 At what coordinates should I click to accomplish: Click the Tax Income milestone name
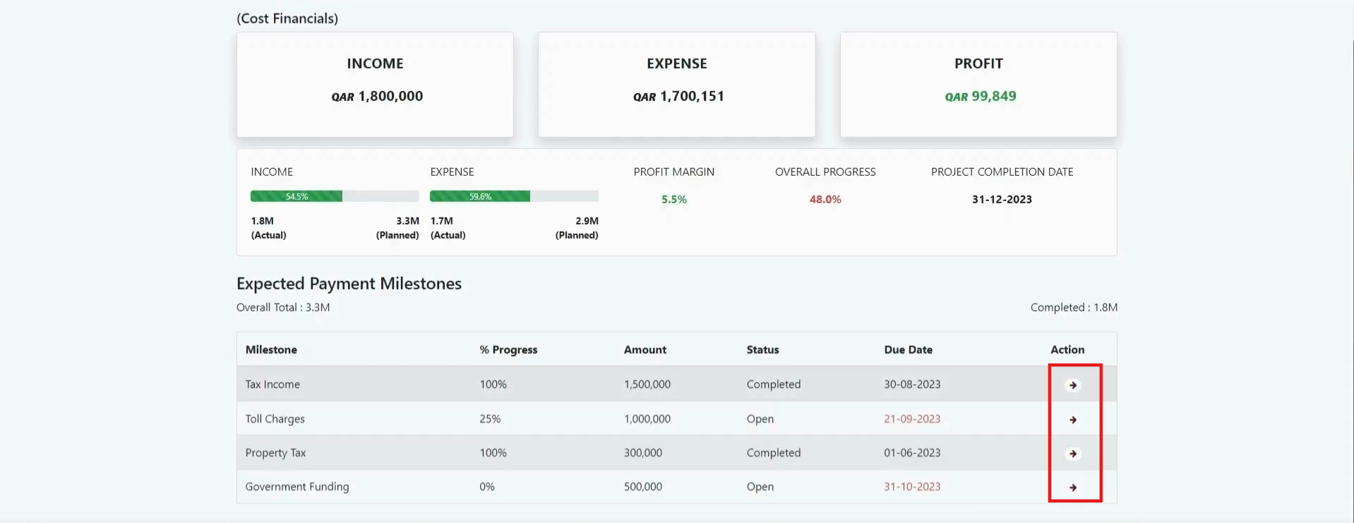[x=272, y=385]
